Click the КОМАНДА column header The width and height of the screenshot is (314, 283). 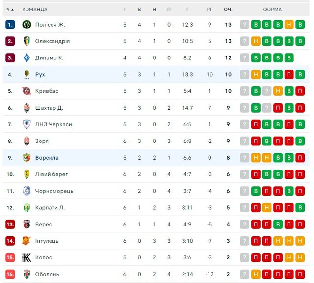[x=35, y=9]
